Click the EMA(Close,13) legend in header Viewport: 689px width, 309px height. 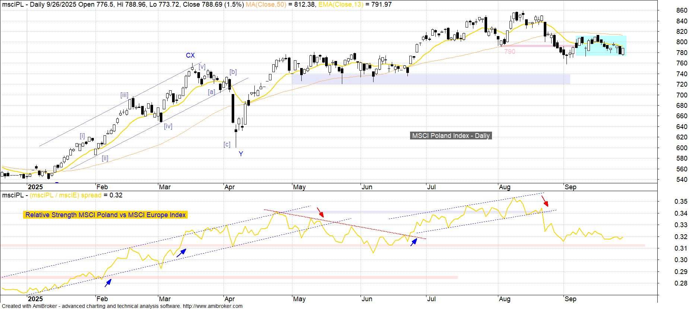341,4
